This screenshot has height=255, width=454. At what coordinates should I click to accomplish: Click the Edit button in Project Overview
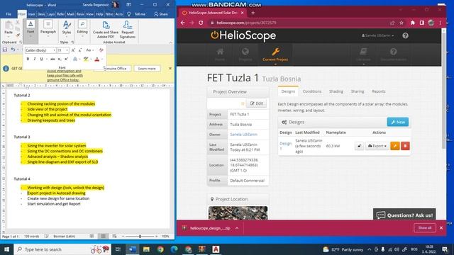(x=256, y=103)
